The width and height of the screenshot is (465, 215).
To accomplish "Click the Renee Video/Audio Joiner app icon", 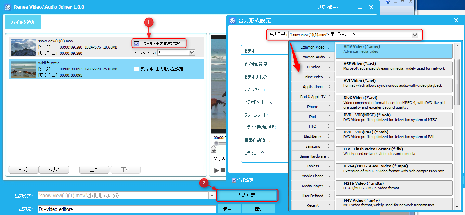I will (8, 7).
